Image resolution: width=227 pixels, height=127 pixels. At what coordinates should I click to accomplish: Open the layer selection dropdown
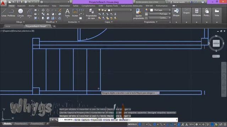coord(131,10)
